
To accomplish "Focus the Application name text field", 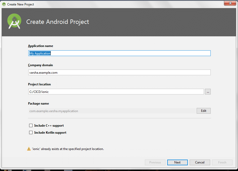I will point(119,53).
